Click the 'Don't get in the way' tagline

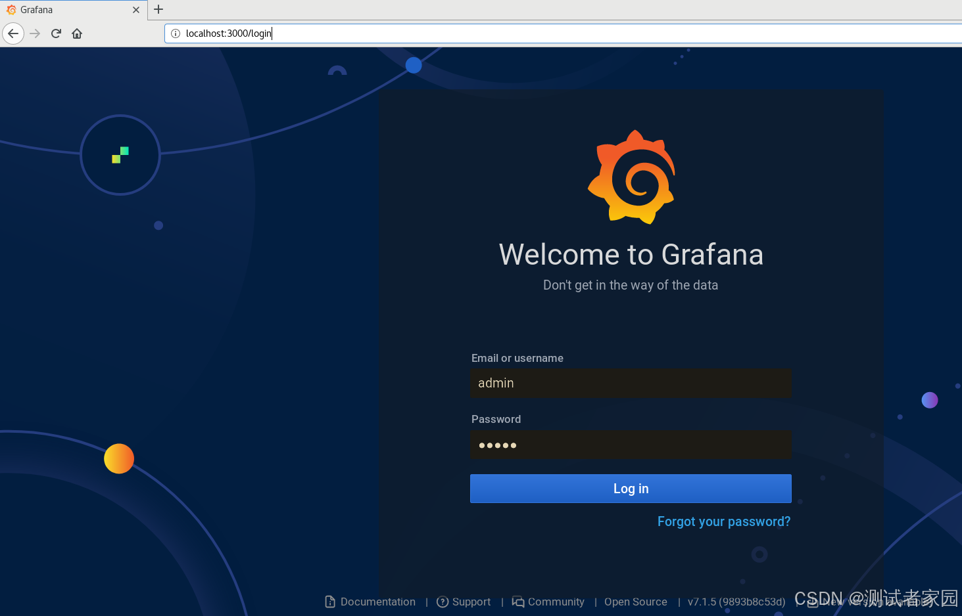tap(631, 285)
